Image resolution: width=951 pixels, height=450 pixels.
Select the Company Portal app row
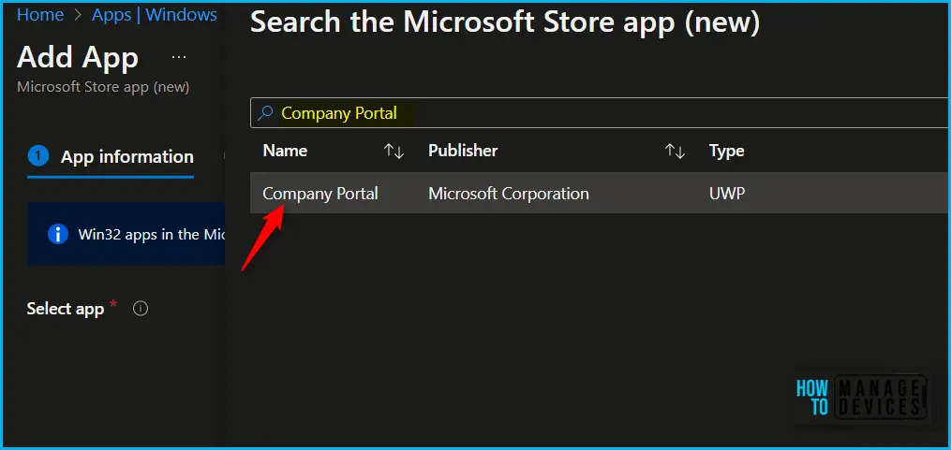[600, 194]
